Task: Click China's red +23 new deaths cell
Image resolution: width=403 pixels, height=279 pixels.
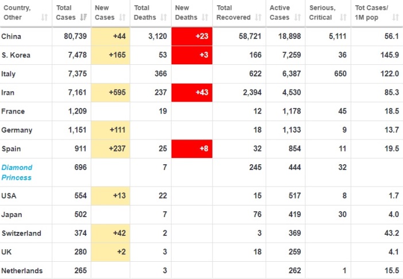Action: point(192,37)
